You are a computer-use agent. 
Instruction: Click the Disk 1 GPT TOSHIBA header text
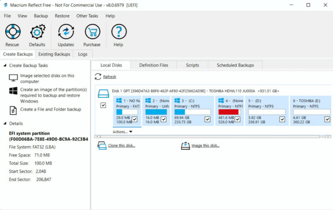coord(195,91)
